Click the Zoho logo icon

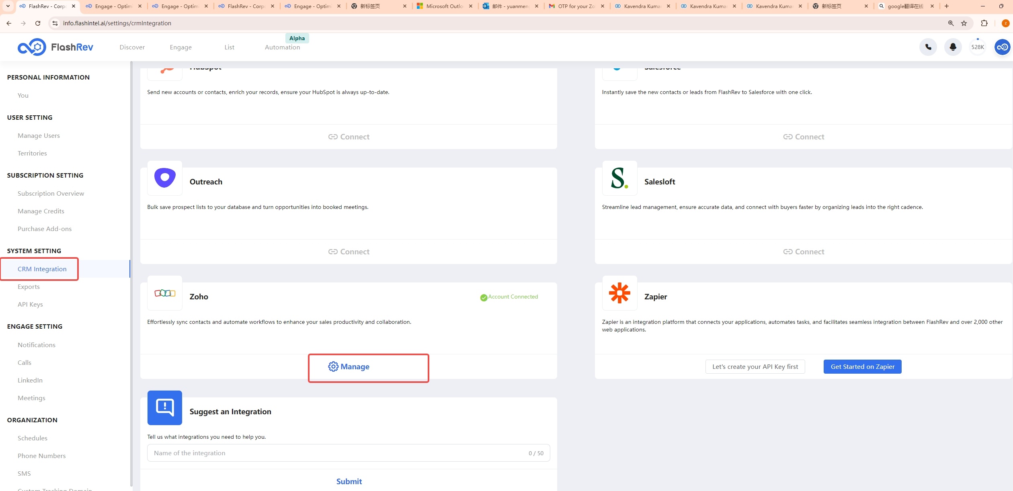165,293
